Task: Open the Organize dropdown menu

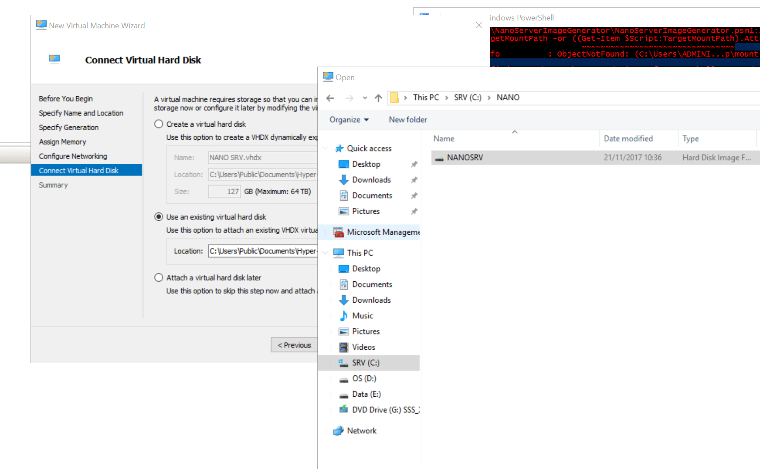Action: [x=349, y=120]
